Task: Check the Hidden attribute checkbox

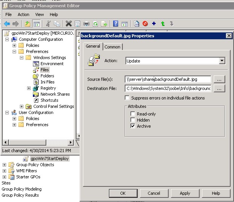Action: click(x=133, y=120)
